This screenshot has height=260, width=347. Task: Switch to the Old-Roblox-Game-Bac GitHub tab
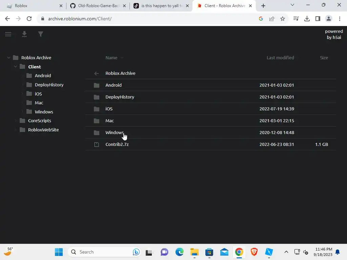pyautogui.click(x=98, y=6)
